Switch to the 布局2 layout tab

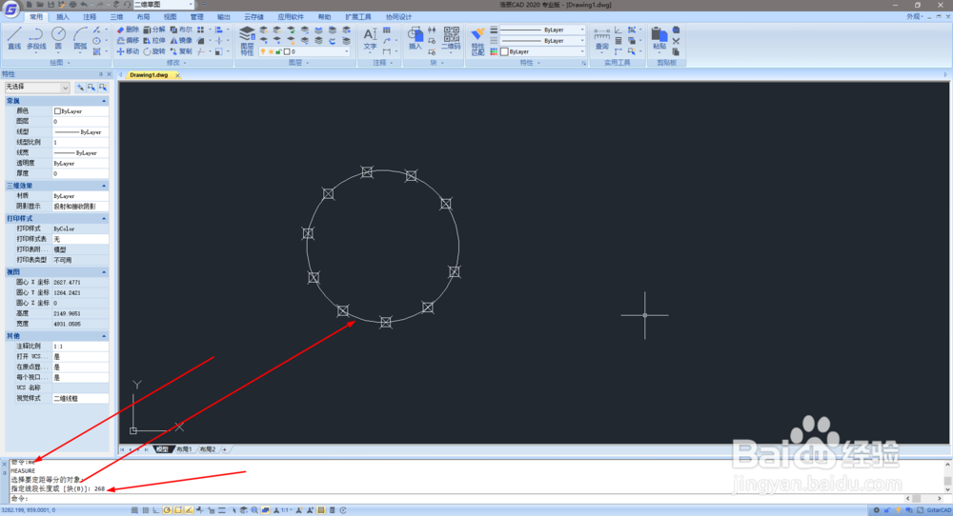point(208,449)
